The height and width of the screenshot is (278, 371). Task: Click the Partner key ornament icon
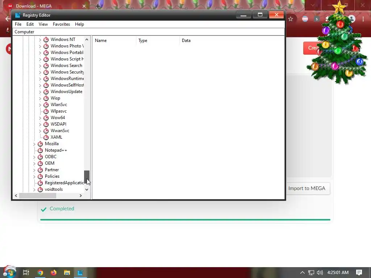pyautogui.click(x=40, y=170)
